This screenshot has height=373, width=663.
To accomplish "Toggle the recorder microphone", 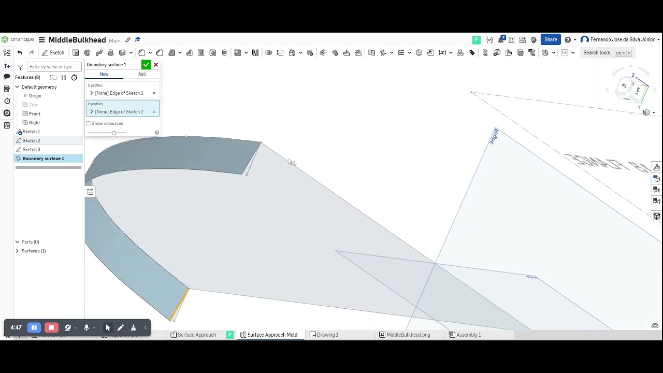I will (x=87, y=327).
